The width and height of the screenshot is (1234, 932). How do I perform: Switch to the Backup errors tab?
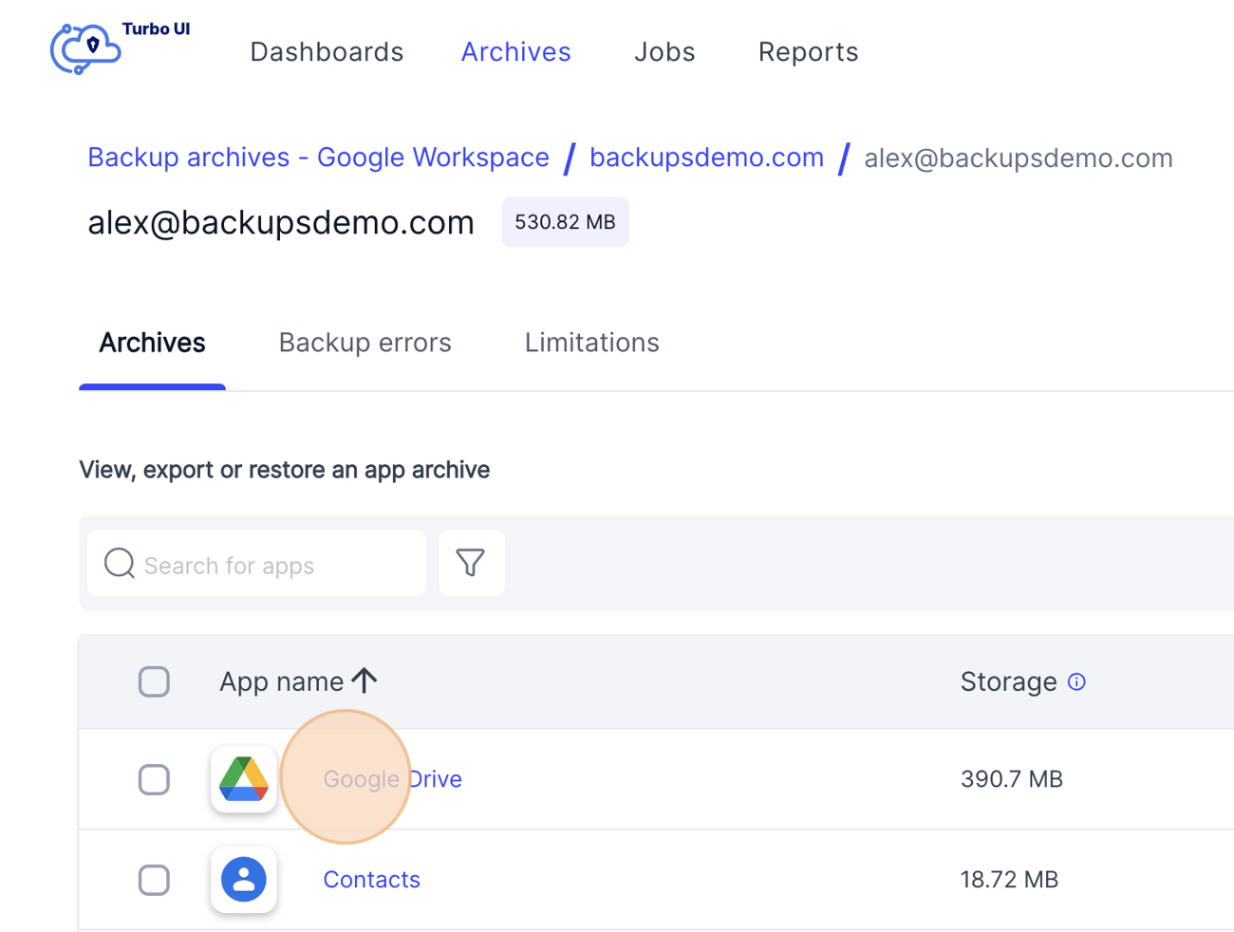point(365,342)
